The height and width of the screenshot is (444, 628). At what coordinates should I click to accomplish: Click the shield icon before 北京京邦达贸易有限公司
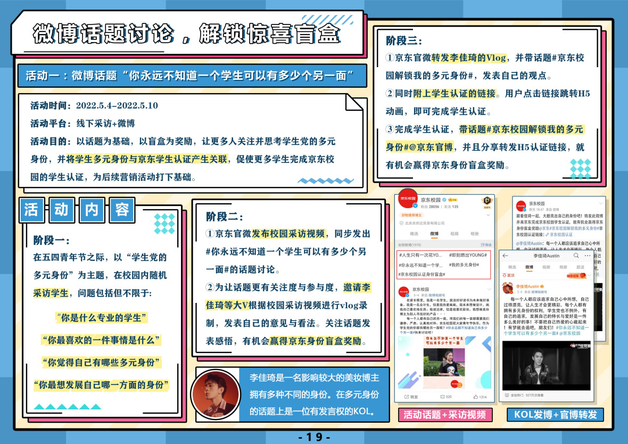pyautogui.click(x=401, y=223)
